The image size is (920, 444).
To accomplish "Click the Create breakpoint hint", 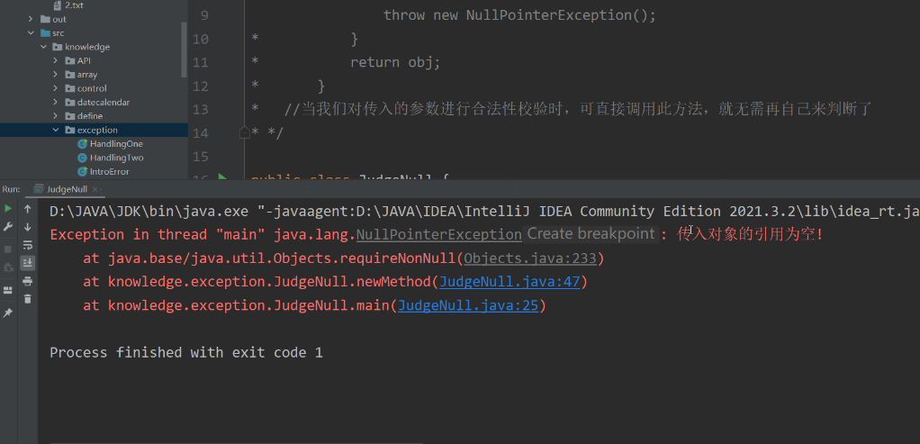I will click(591, 234).
